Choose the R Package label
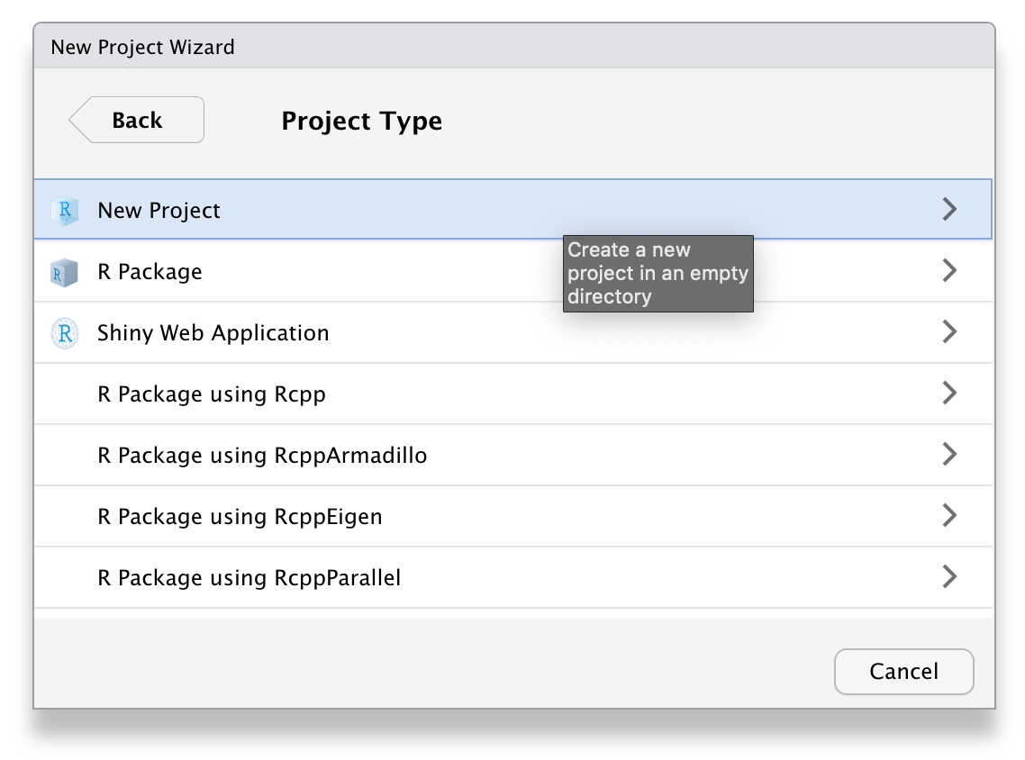Screen dimensions: 1025x760 pos(150,272)
